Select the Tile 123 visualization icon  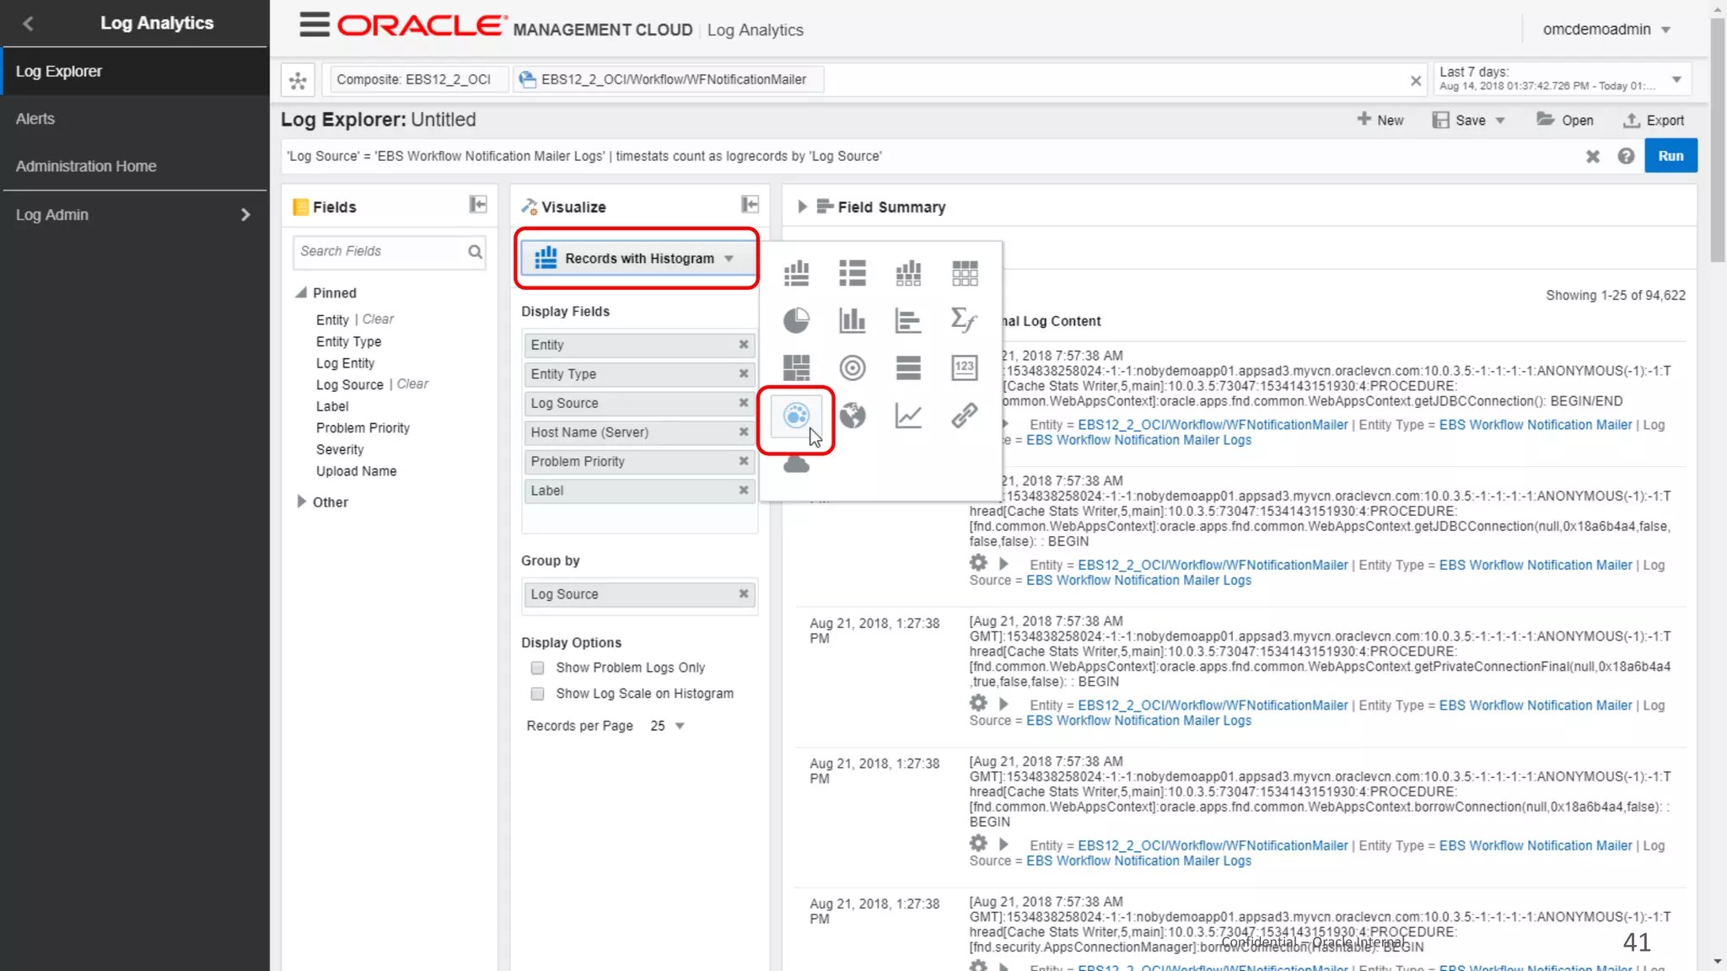click(965, 367)
